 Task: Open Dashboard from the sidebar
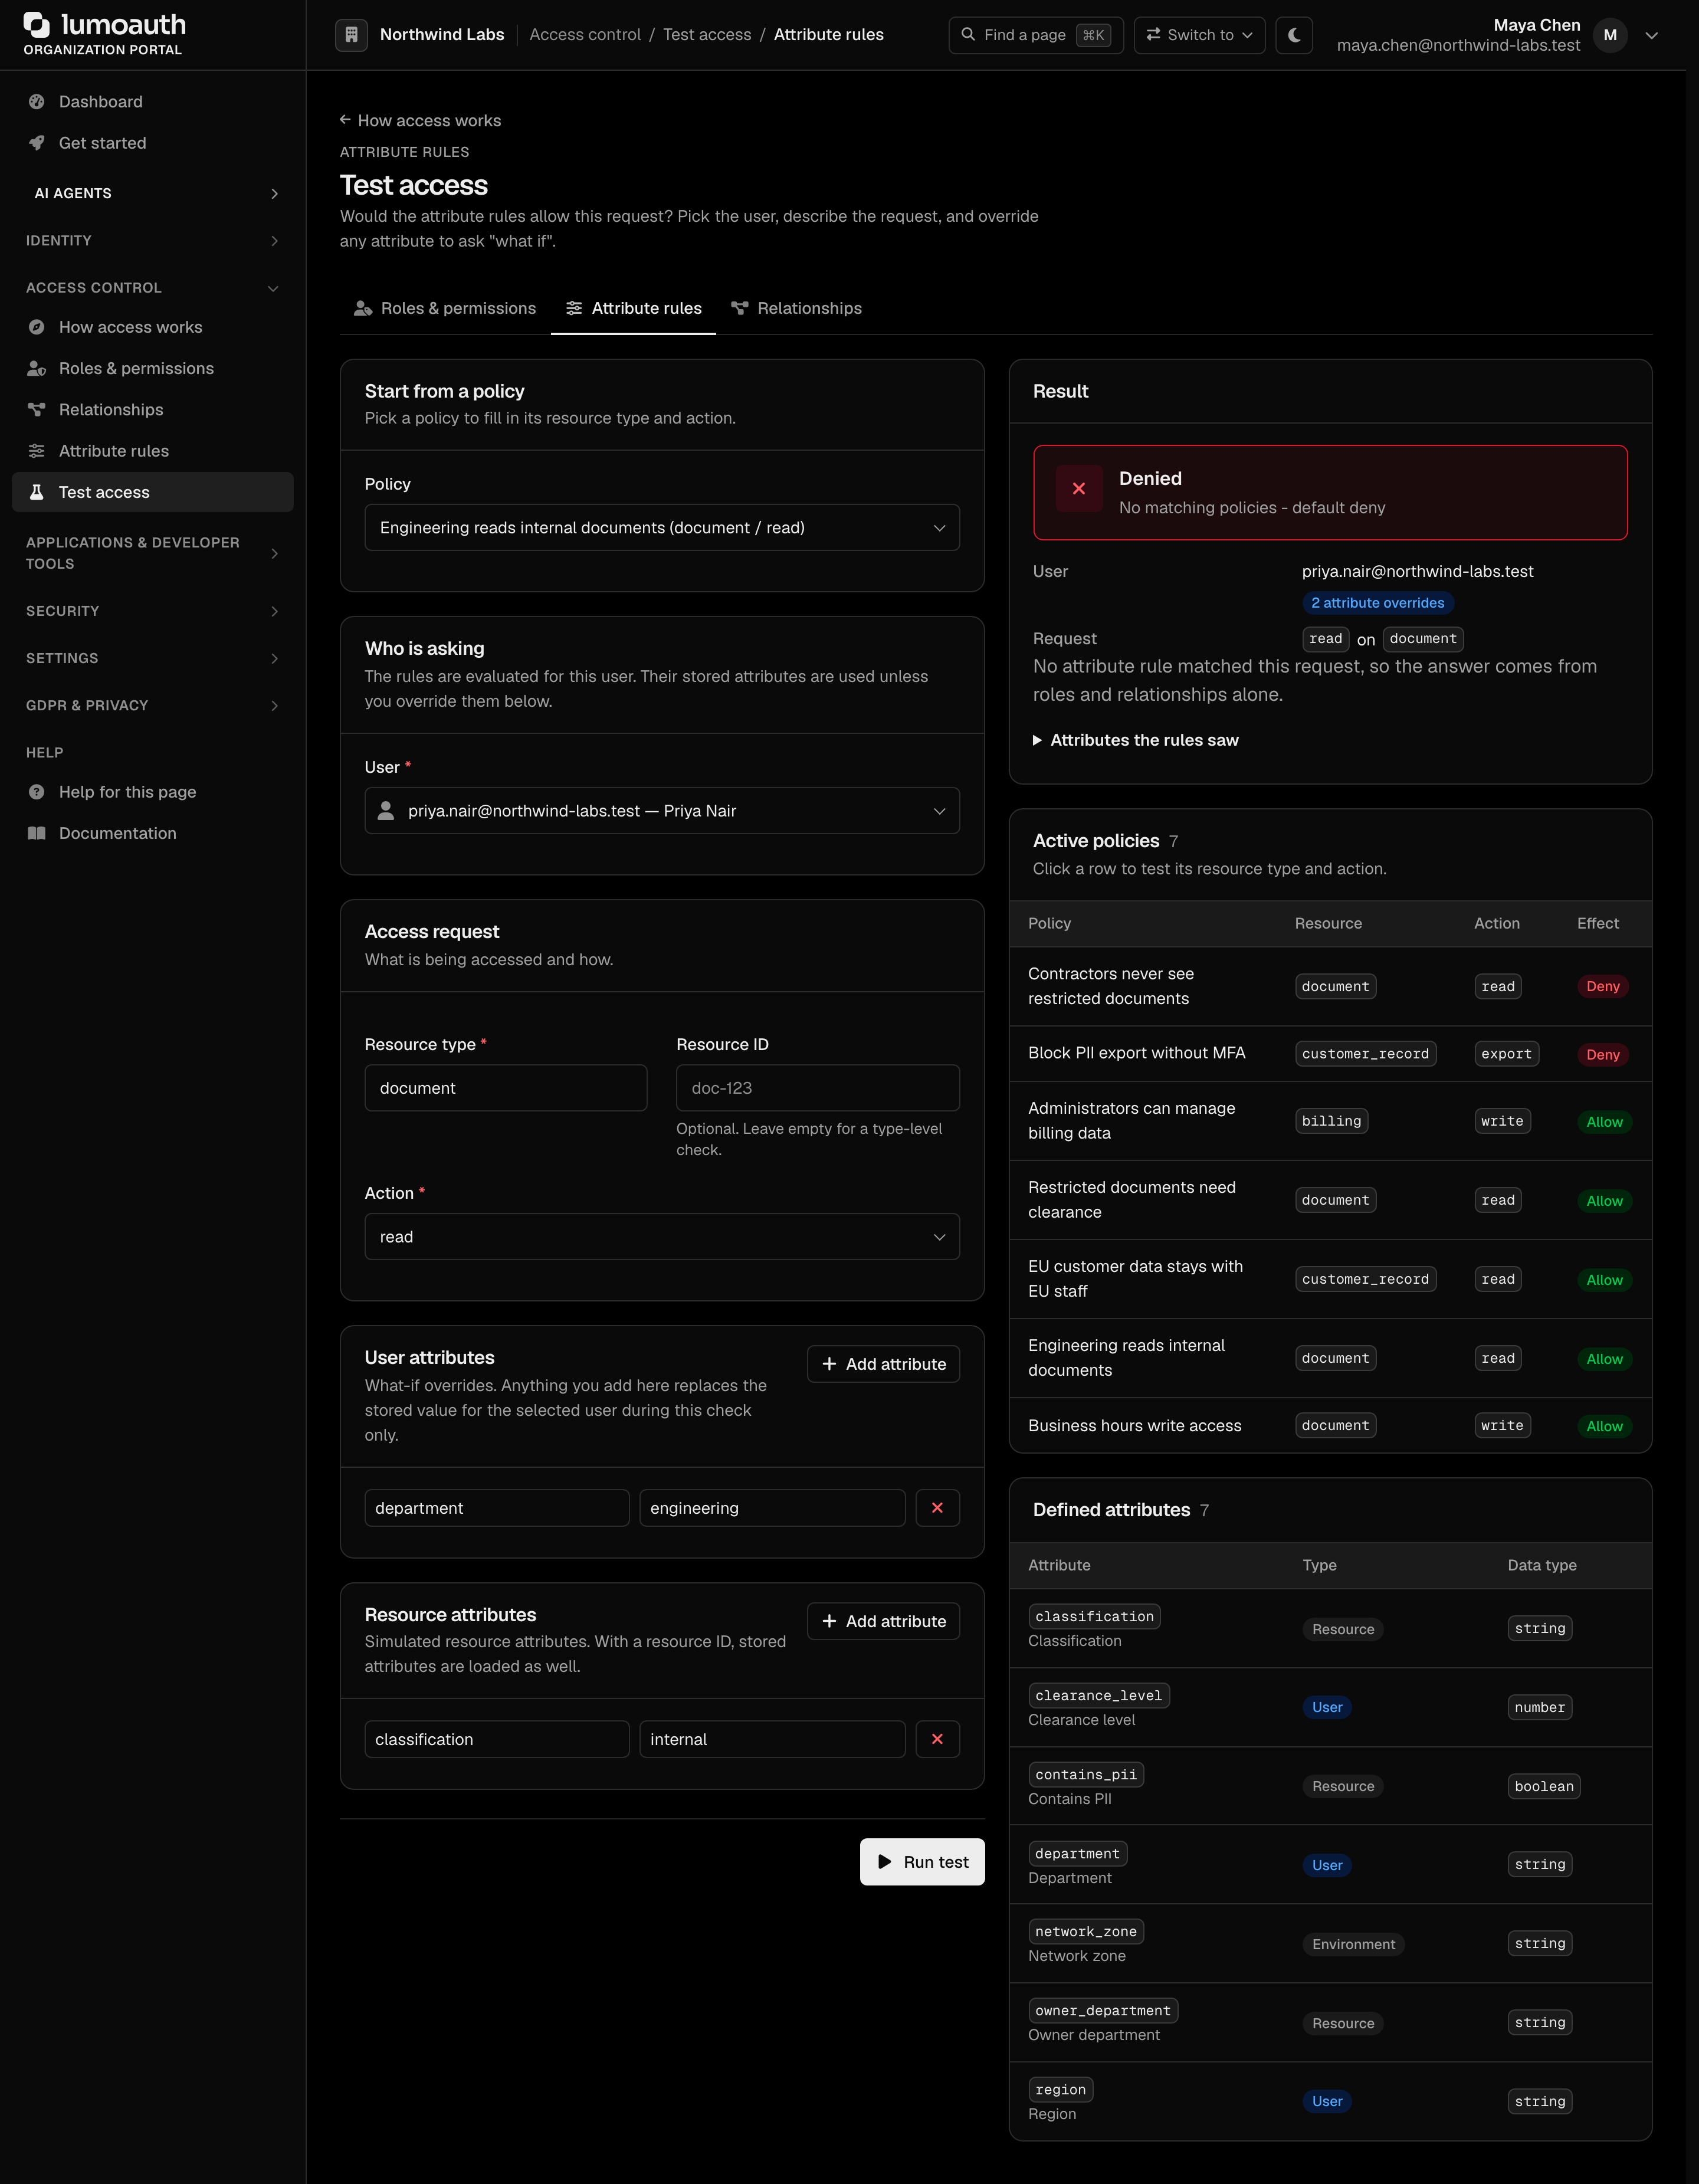[152, 102]
